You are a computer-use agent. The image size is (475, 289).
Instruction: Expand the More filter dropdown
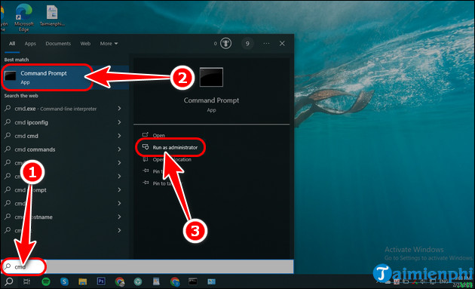pyautogui.click(x=109, y=44)
